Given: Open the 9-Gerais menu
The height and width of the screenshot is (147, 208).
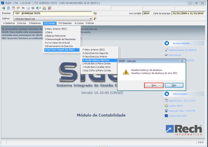Looking at the screenshot, I should pos(90,23).
